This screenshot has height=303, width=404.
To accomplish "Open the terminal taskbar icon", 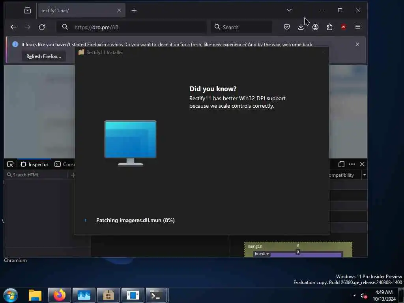I will point(155,295).
